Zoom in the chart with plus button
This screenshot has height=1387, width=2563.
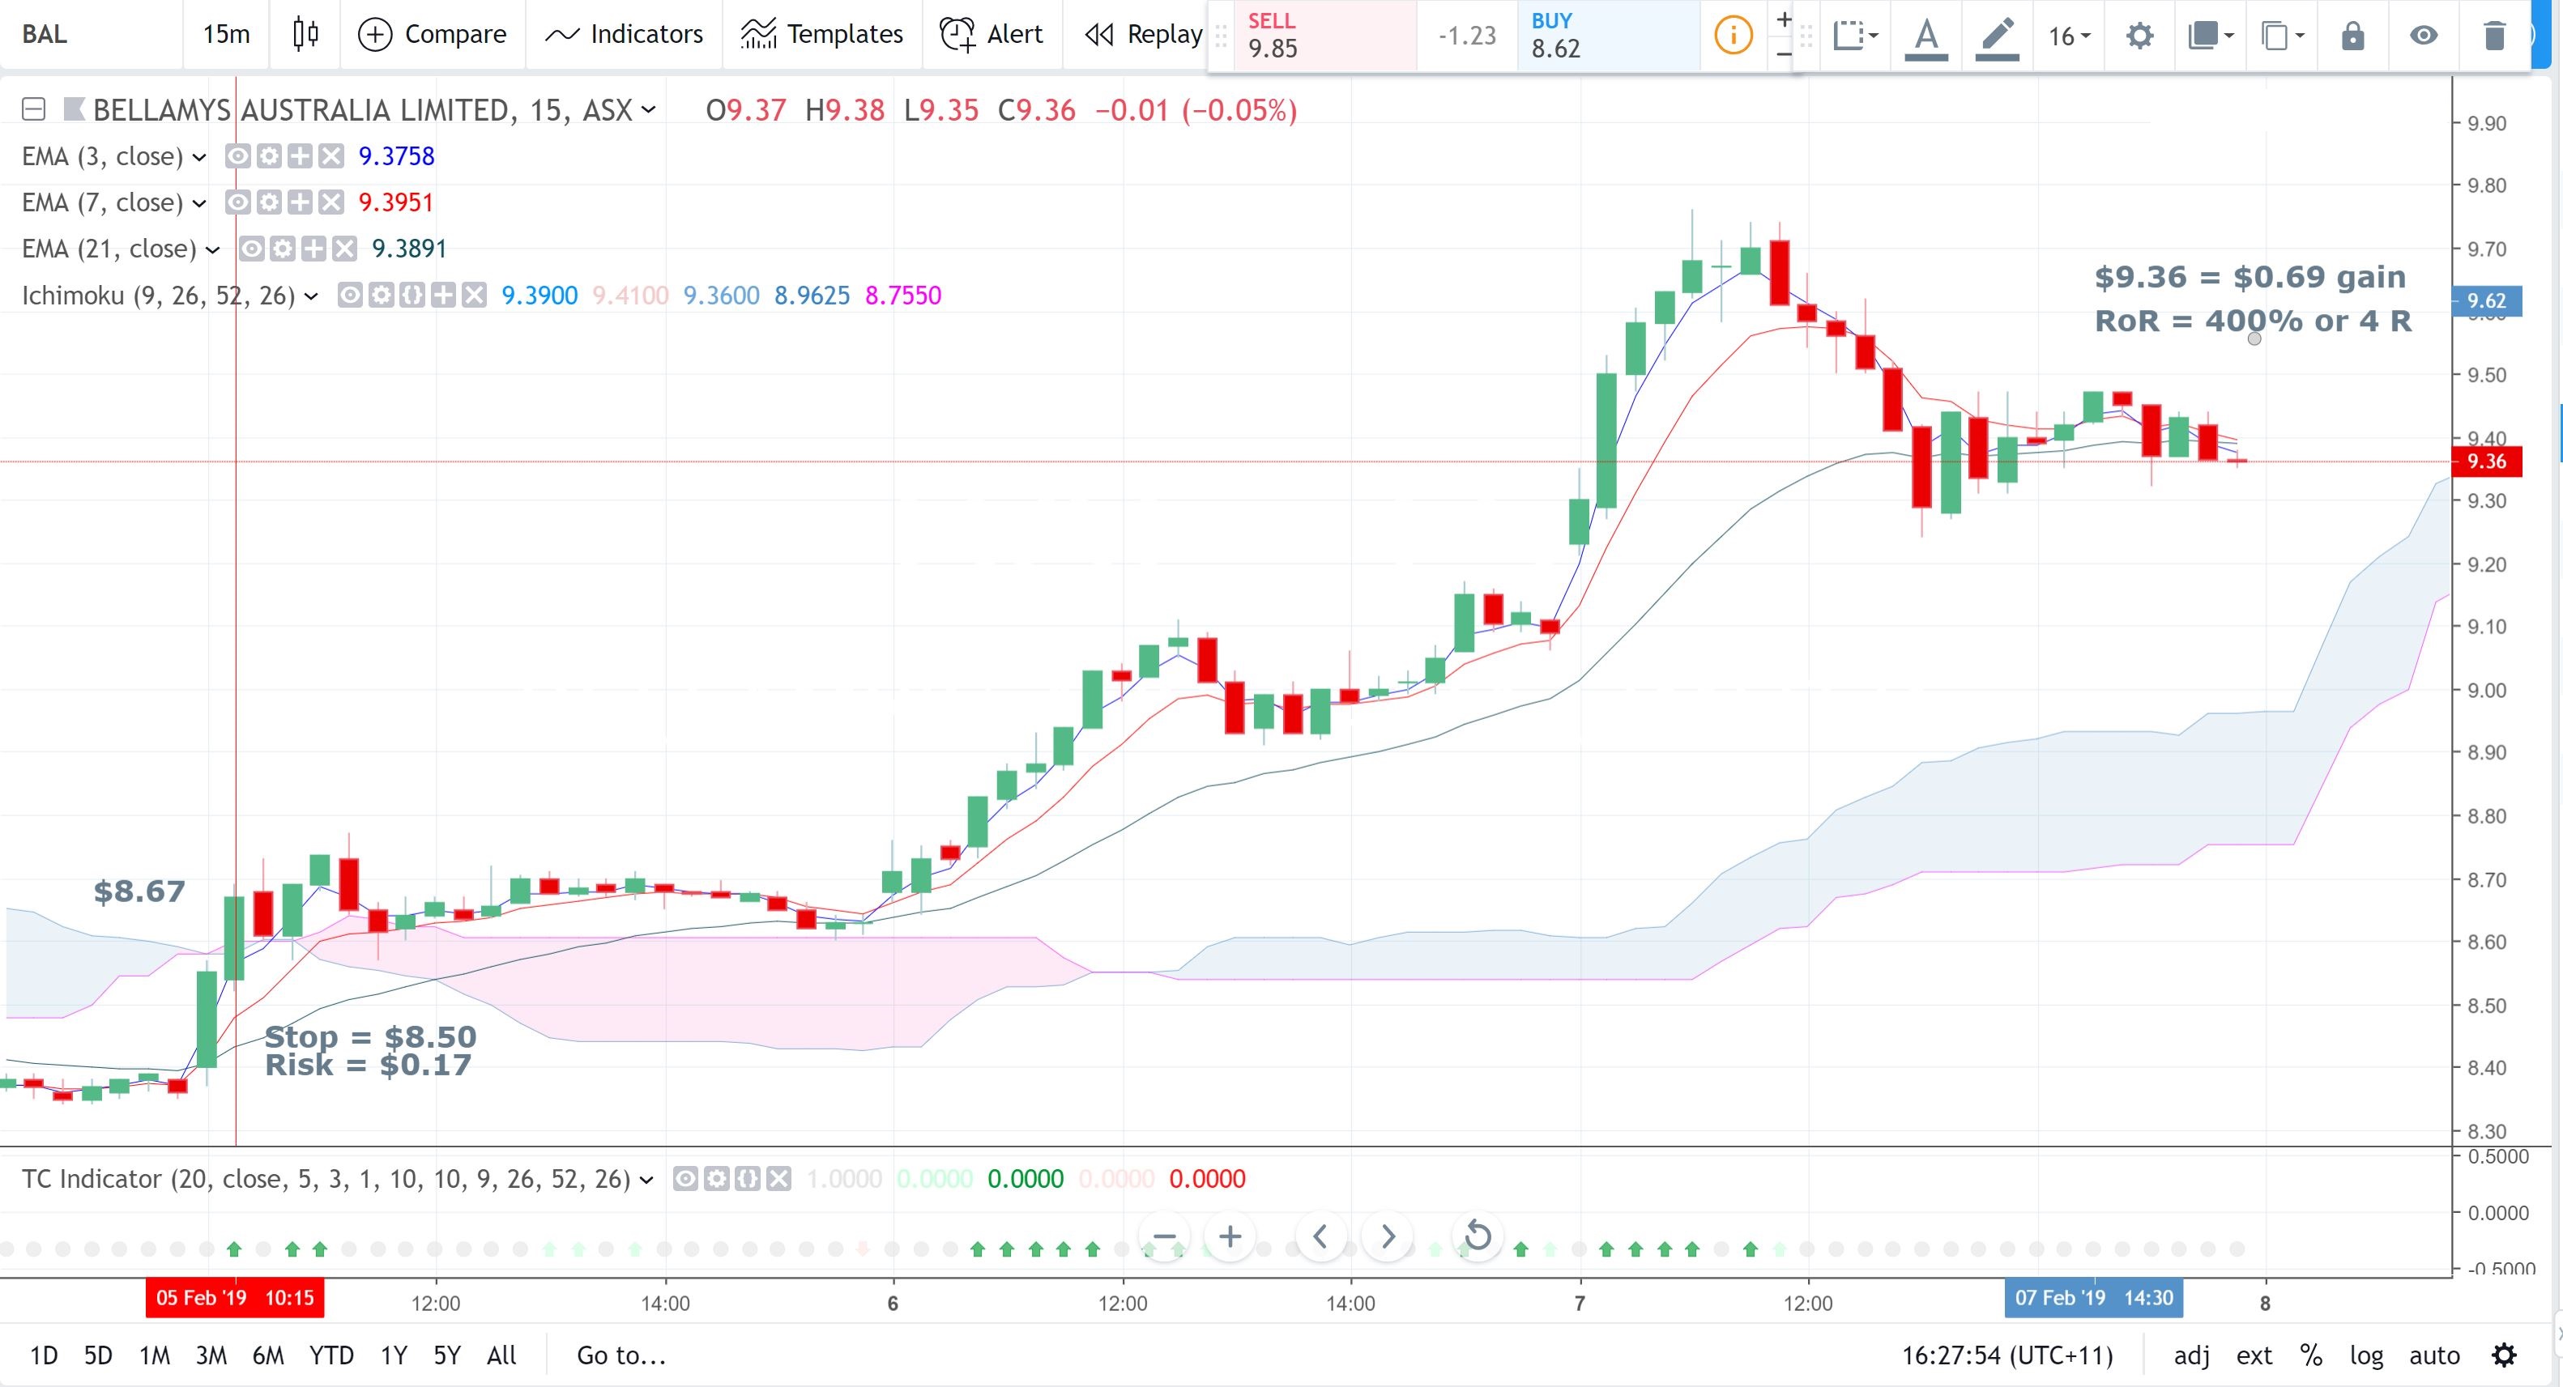(x=1230, y=1237)
